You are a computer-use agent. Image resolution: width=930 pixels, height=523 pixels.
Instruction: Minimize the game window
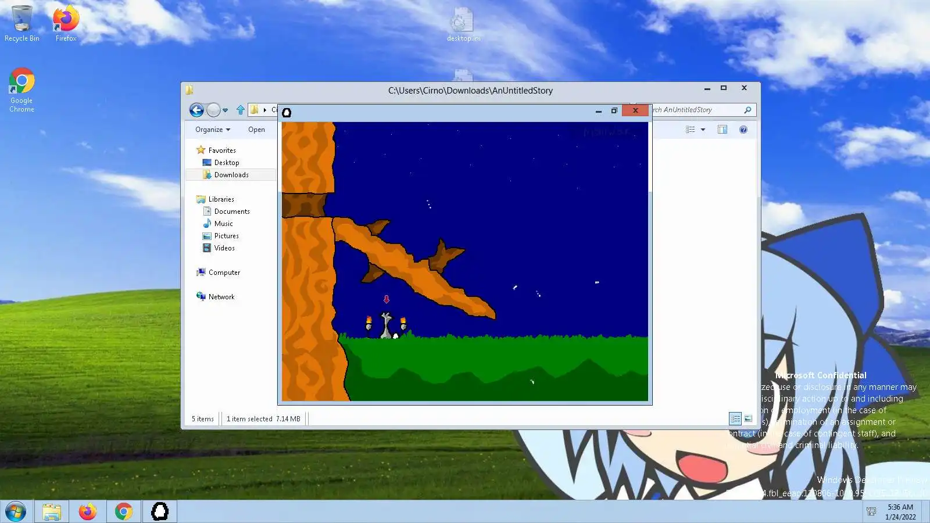599,111
